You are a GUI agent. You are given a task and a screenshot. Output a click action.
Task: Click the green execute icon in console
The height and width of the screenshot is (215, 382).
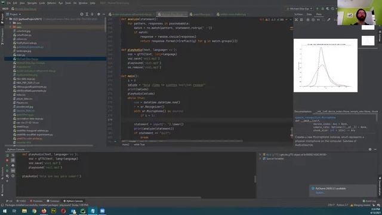(x=7, y=165)
